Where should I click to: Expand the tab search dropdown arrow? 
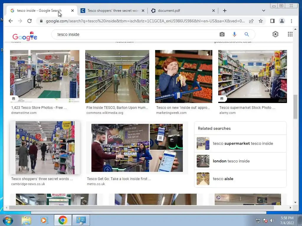point(263,11)
